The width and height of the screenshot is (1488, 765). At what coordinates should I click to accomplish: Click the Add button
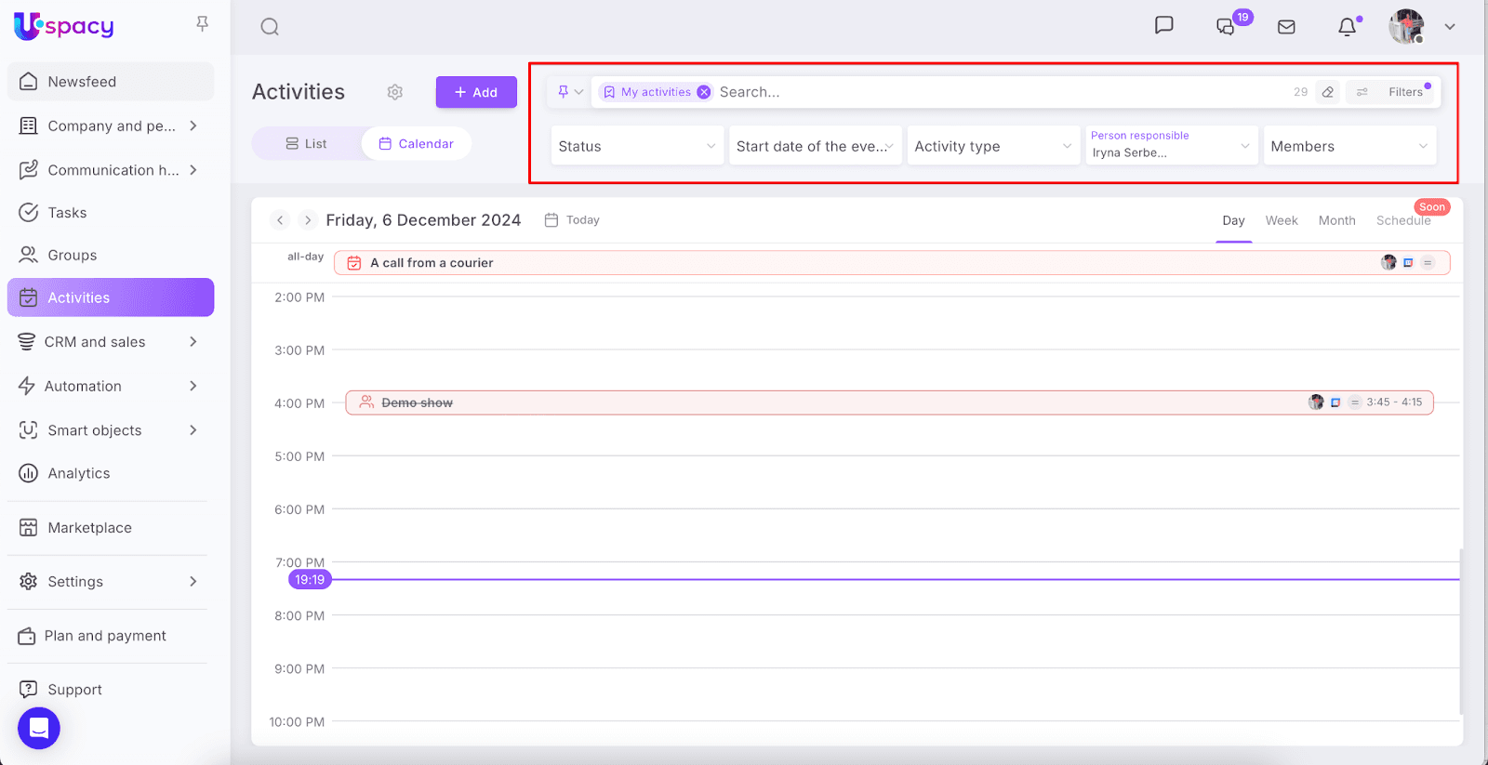pyautogui.click(x=476, y=92)
